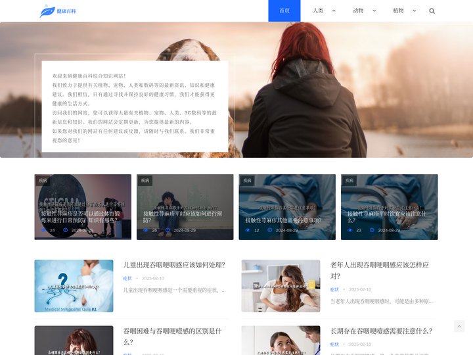The image size is (473, 355).
Task: Open the card 接触性荨麻疹平时饮食应该注意什么
Action: 389,207
